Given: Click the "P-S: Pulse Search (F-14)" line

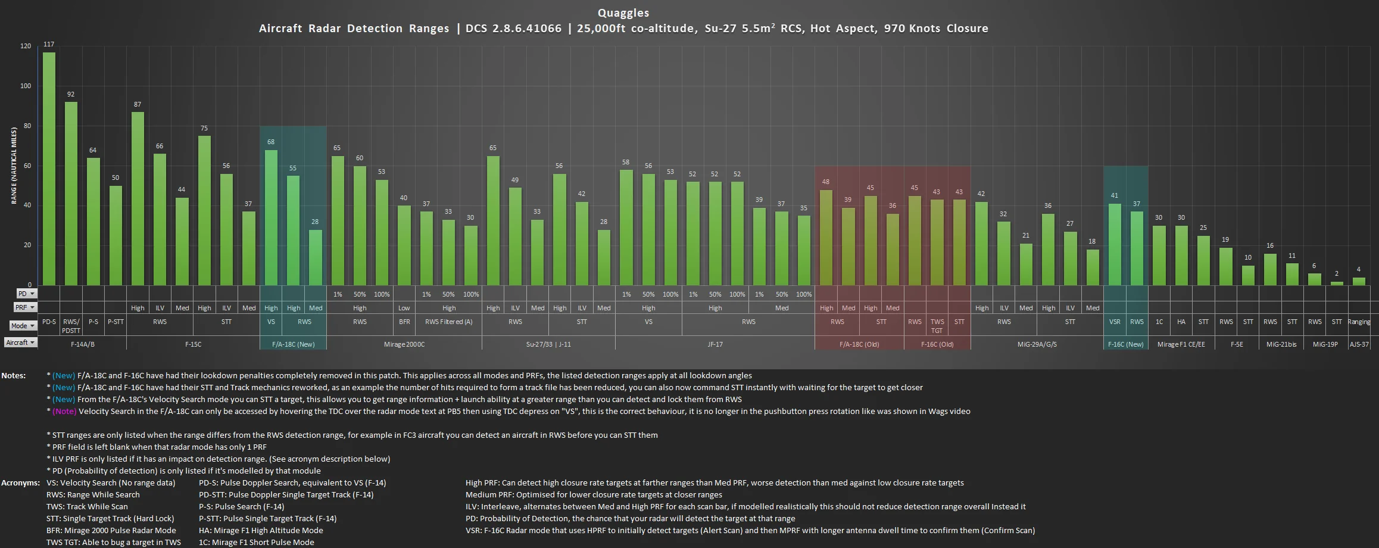Looking at the screenshot, I should tap(241, 506).
